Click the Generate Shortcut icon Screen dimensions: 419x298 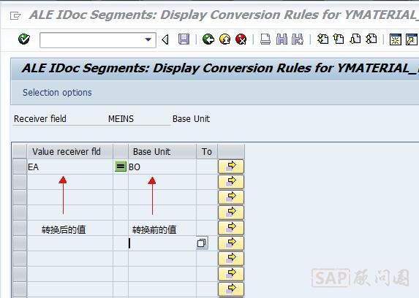[411, 39]
